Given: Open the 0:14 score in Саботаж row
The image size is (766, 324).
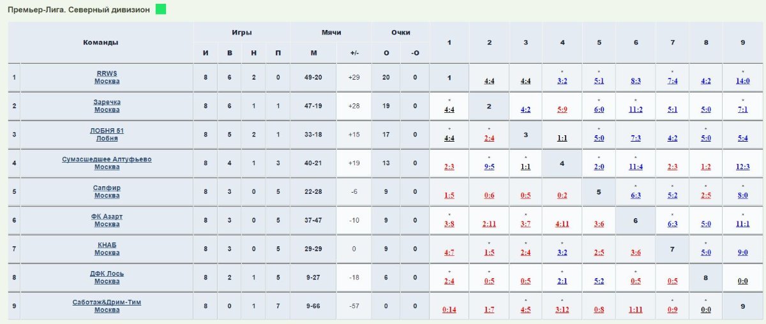Looking at the screenshot, I should point(449,309).
